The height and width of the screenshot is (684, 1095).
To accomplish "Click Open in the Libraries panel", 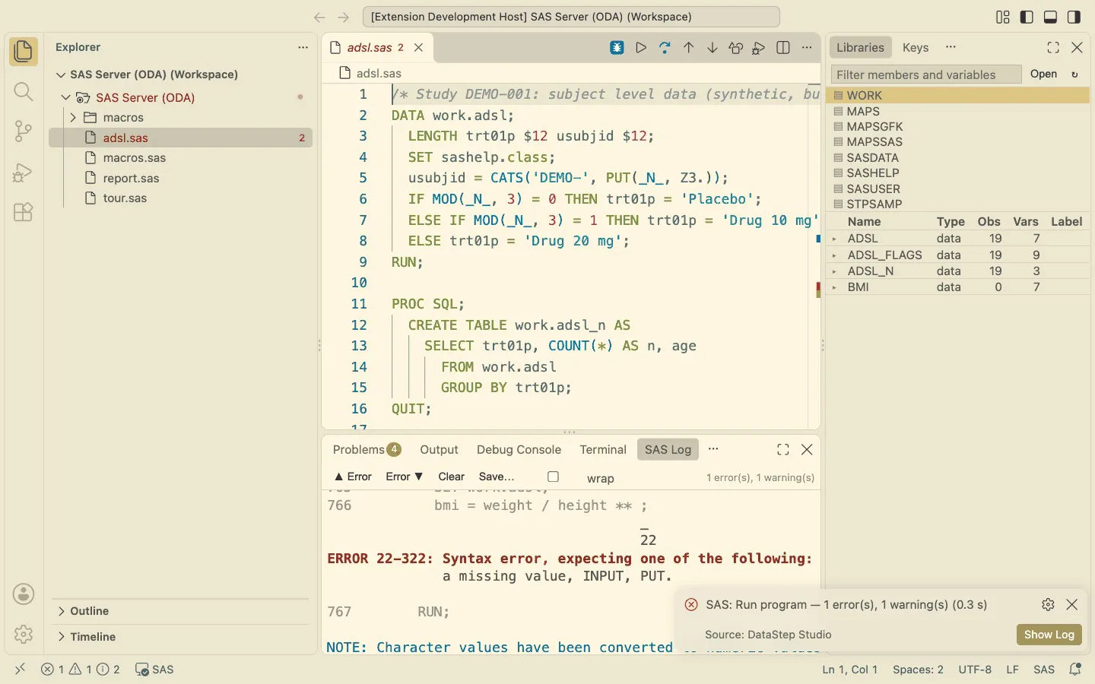I will click(x=1043, y=74).
